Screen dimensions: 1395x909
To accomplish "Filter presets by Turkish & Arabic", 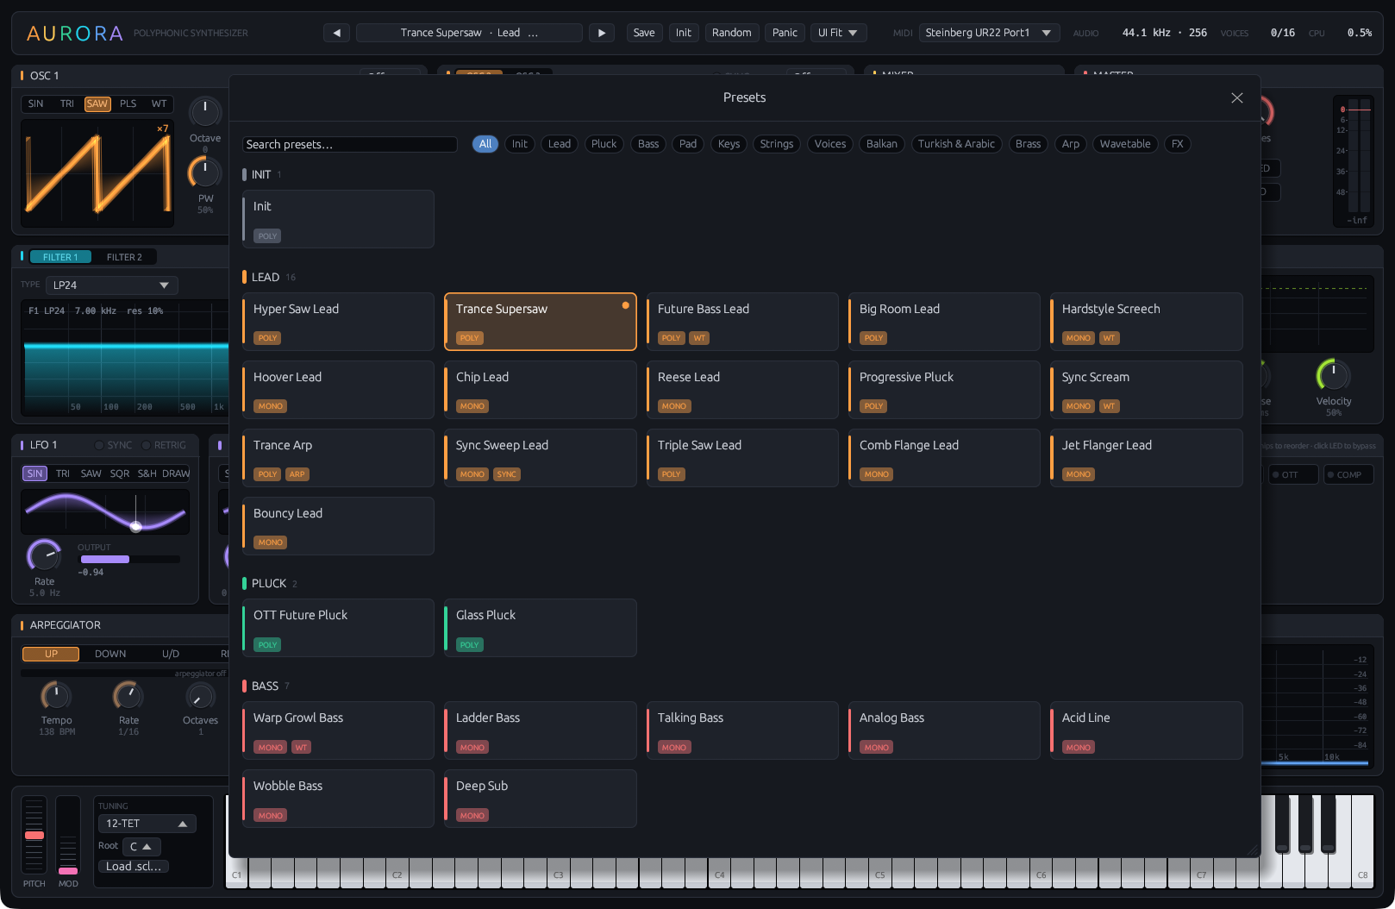I will (x=956, y=144).
